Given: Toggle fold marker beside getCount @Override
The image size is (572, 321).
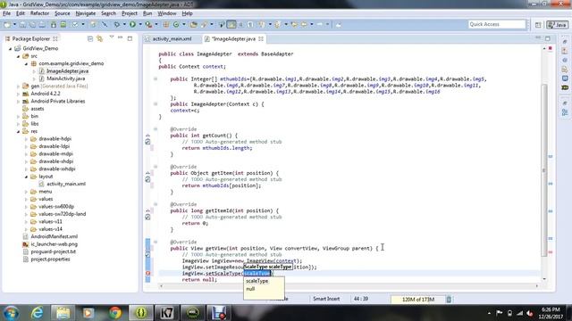Looking at the screenshot, I should coord(156,128).
